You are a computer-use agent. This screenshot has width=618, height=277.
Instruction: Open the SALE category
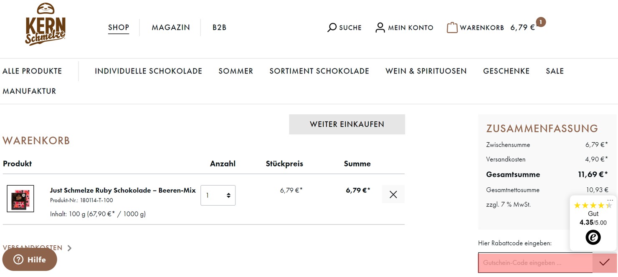pyautogui.click(x=555, y=71)
